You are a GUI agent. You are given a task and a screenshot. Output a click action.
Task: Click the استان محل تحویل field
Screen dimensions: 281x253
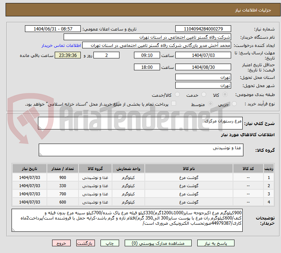203,77
